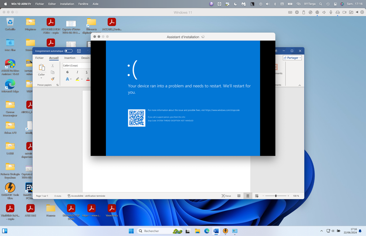Screen dimensions: 366x236
Task: Click the sound speaker icon in Parallels toolbar
Action: click(324, 12)
